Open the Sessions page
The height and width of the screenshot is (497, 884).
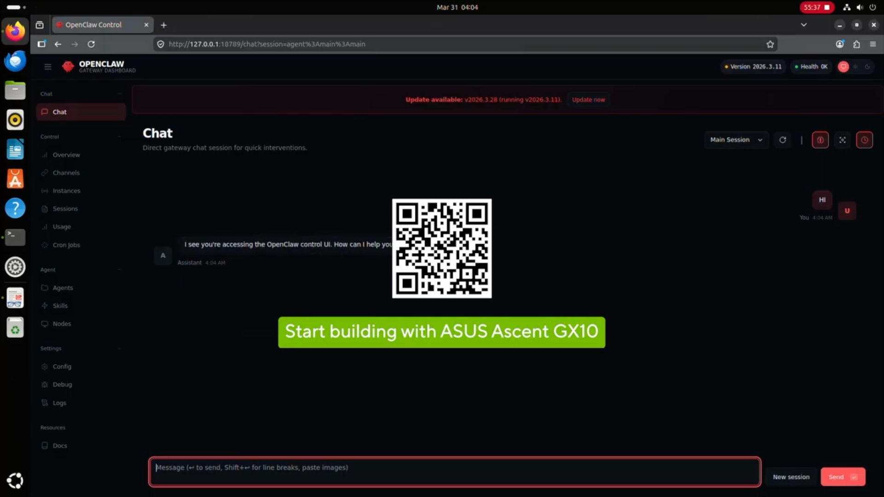81,208
